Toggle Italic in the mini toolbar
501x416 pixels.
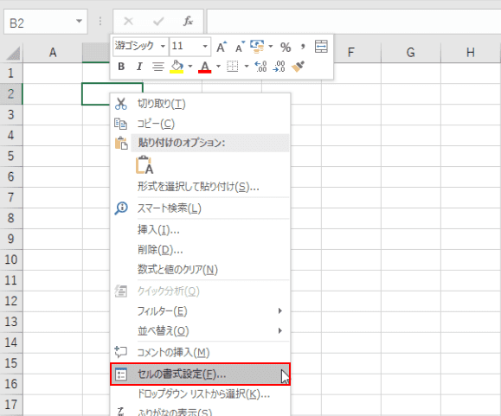point(139,67)
